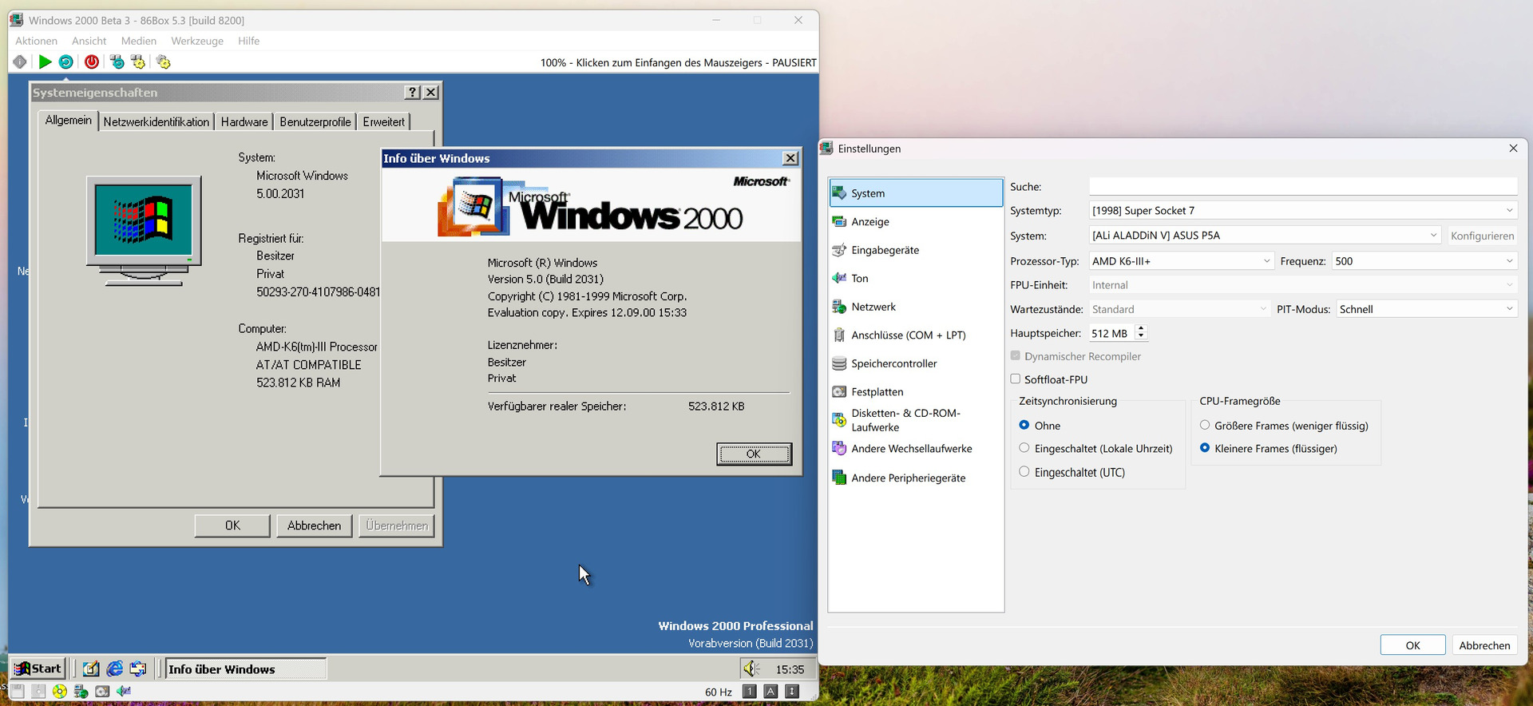Click the Konfigurieren button next to System
Screen dimensions: 1533x706
pyautogui.click(x=1482, y=236)
